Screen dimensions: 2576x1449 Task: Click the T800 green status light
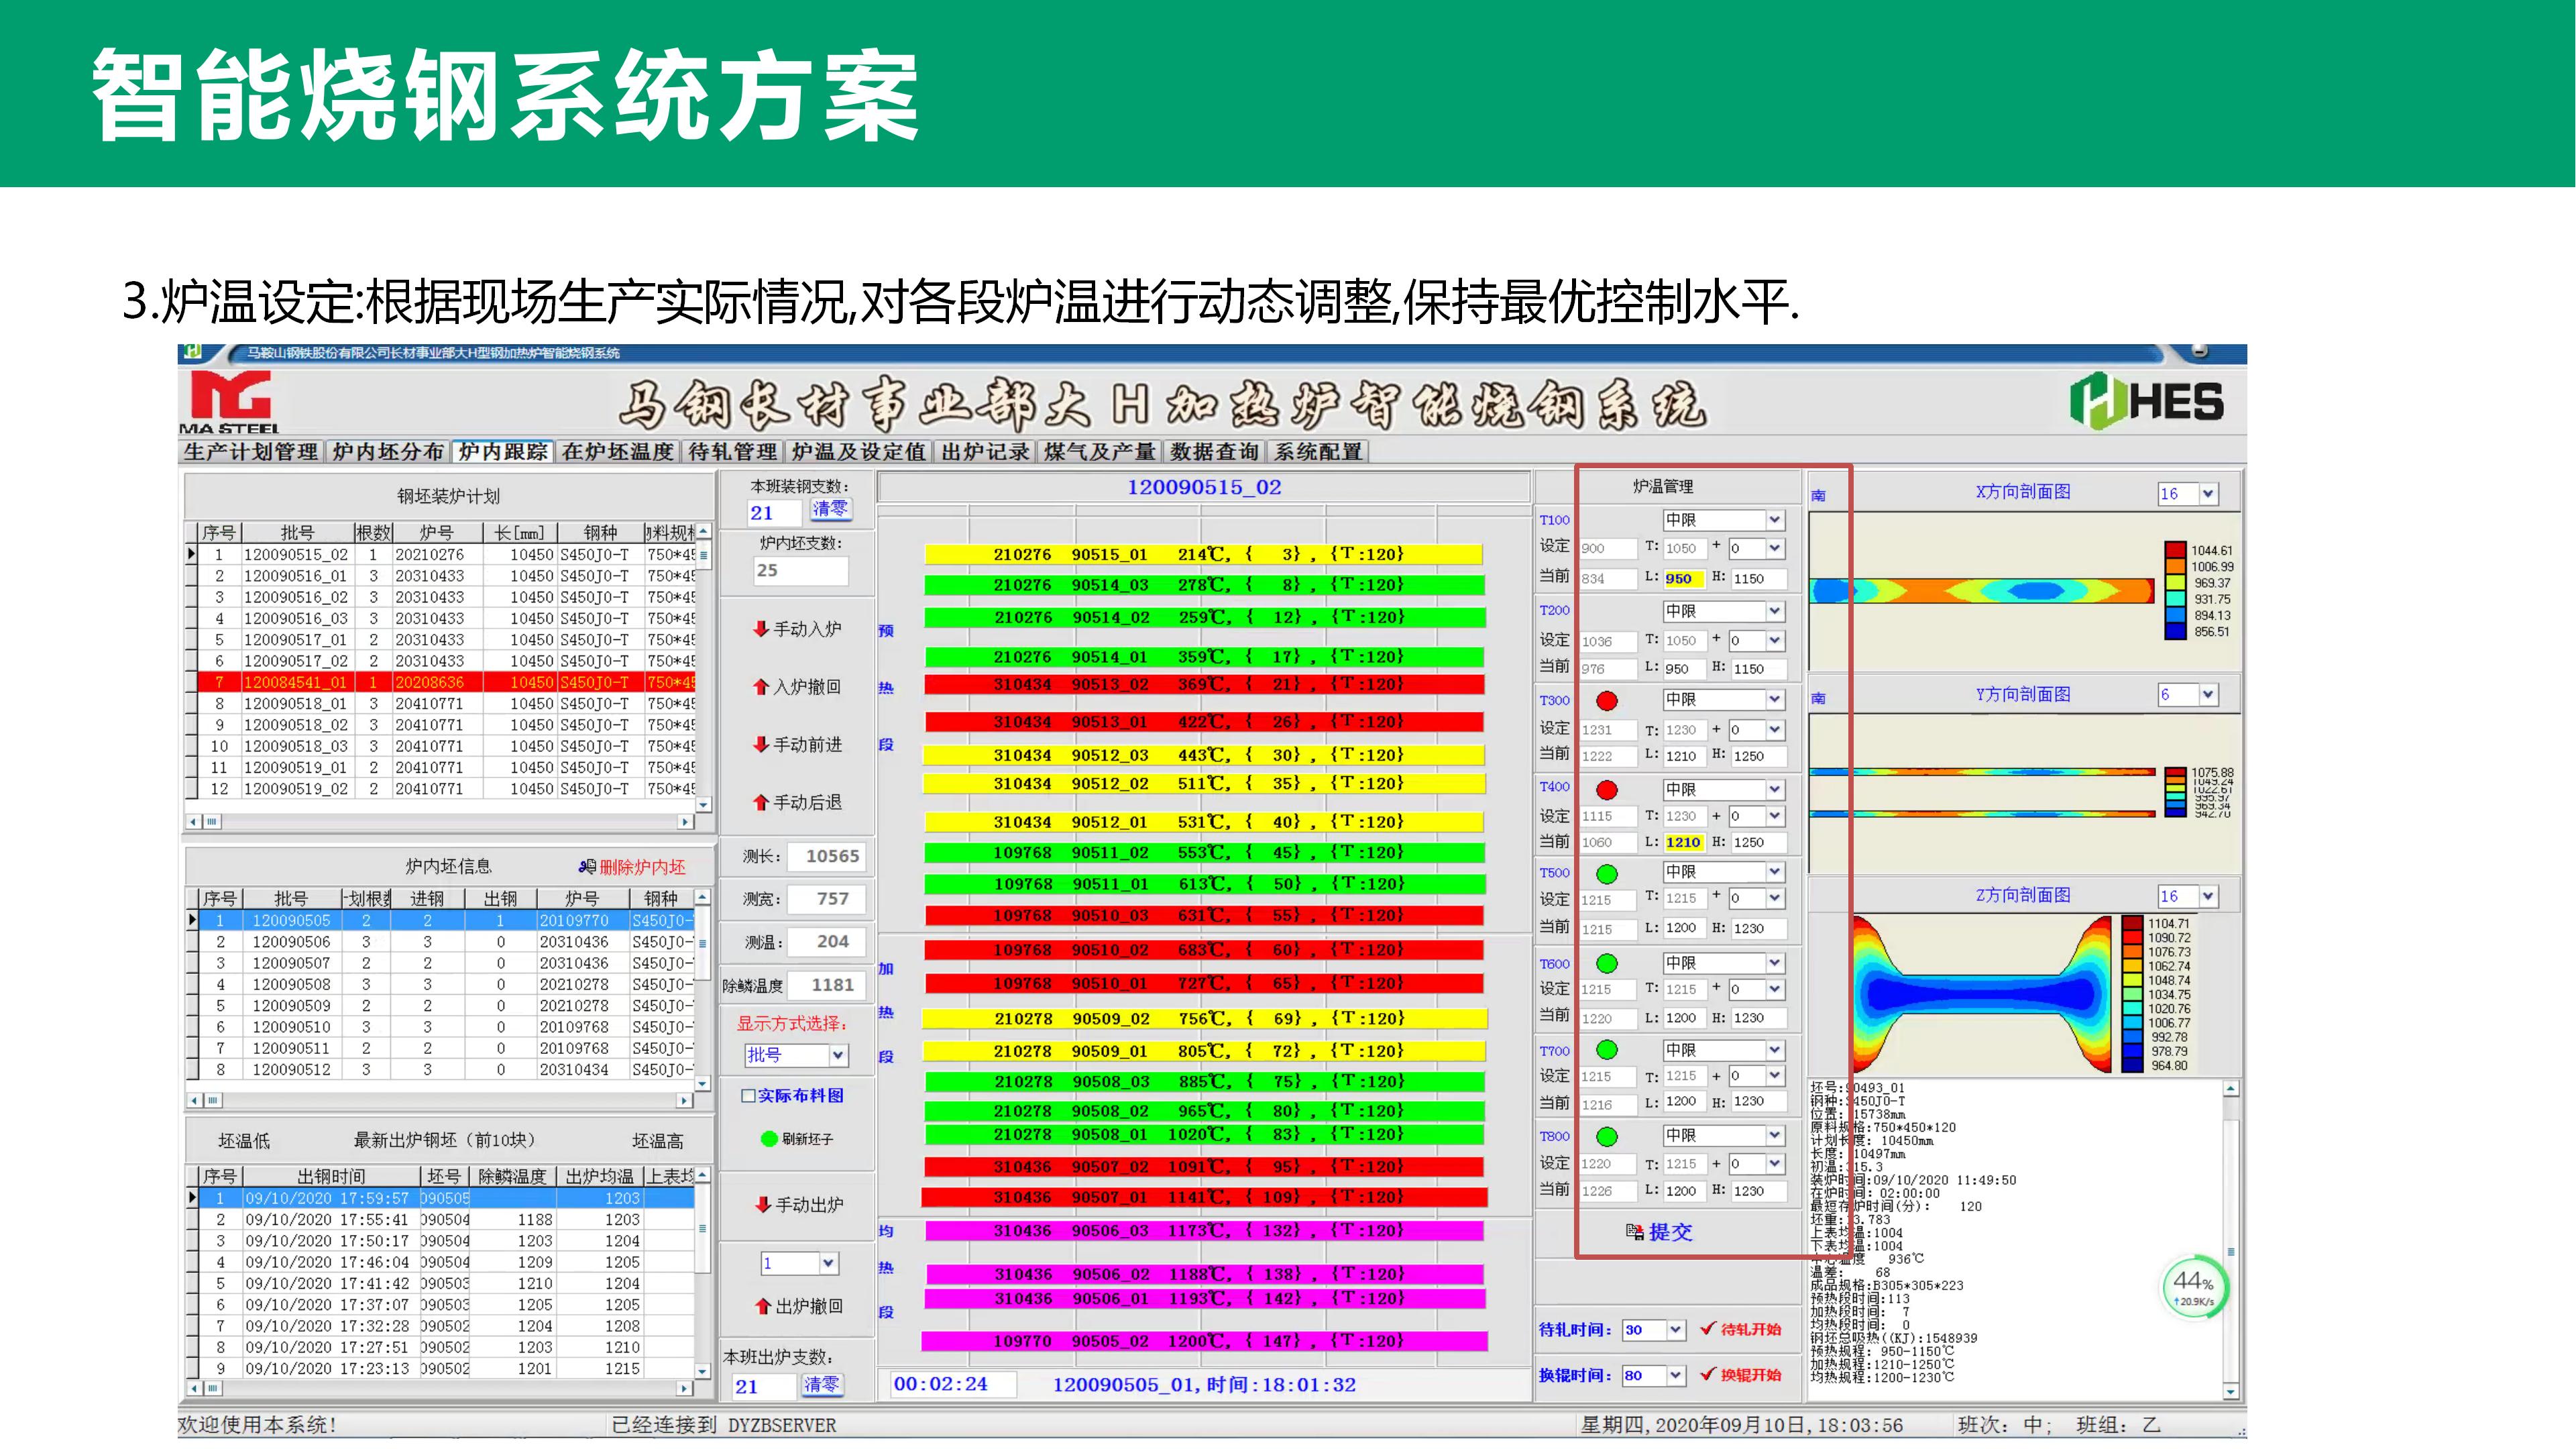tap(1607, 1137)
